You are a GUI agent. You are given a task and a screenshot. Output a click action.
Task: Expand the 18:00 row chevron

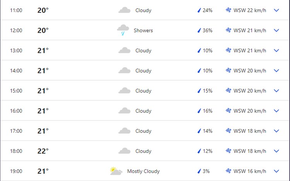tap(276, 151)
